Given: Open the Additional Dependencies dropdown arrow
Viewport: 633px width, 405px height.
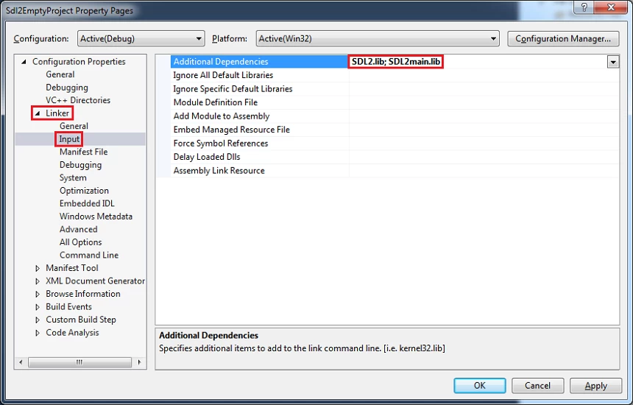Looking at the screenshot, I should (x=612, y=63).
